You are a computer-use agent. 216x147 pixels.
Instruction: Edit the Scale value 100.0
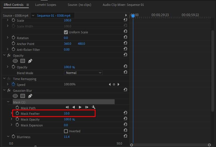pyautogui.click(x=68, y=21)
